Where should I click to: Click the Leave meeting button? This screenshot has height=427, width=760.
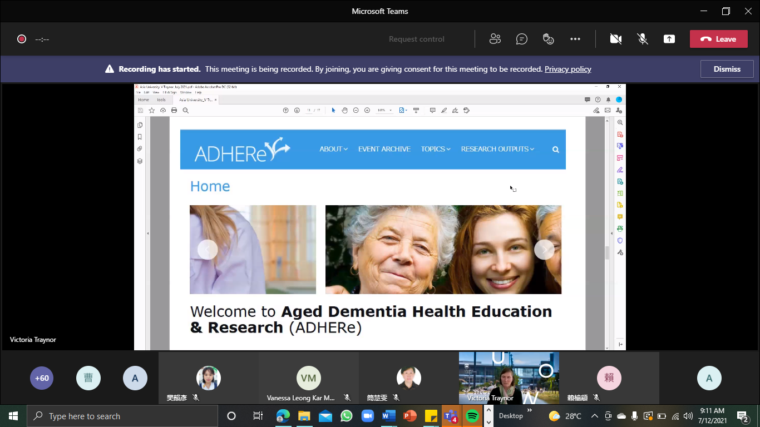[718, 39]
